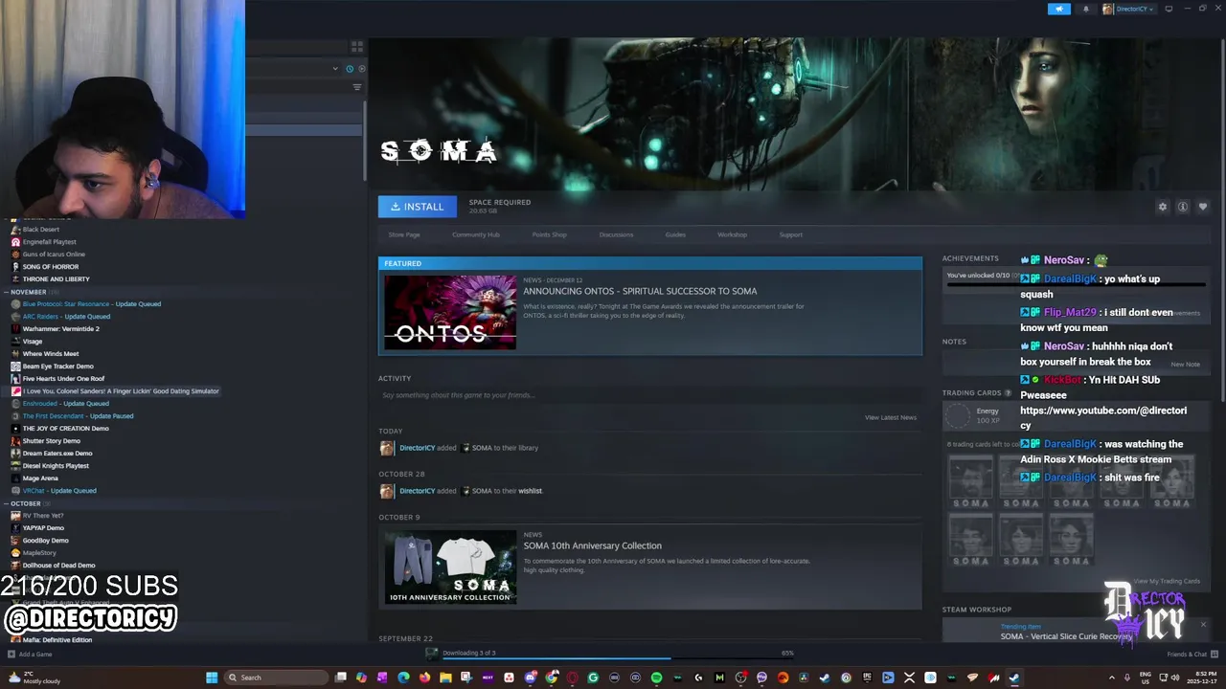
Task: Toggle sort by recent activity clock icon
Action: (350, 69)
